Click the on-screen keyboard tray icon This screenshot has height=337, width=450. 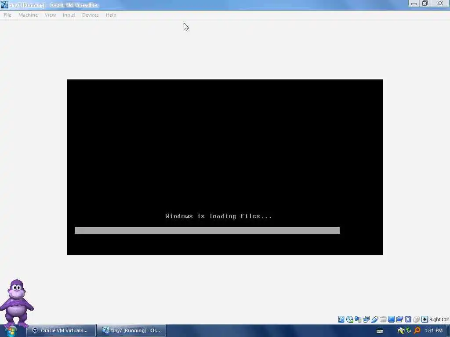380,331
